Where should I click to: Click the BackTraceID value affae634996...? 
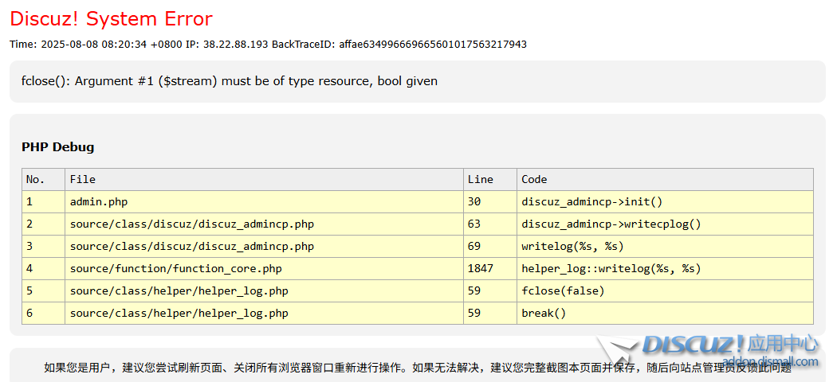pyautogui.click(x=433, y=45)
